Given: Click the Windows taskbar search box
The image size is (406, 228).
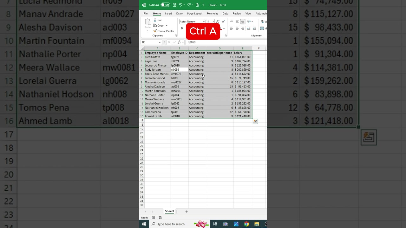Looking at the screenshot, I should point(179,224).
